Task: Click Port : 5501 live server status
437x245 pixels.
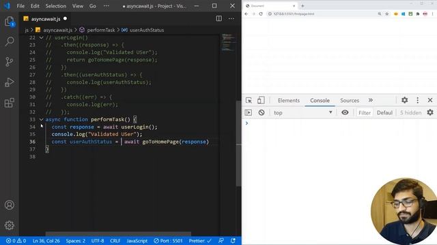Action: pyautogui.click(x=168, y=241)
